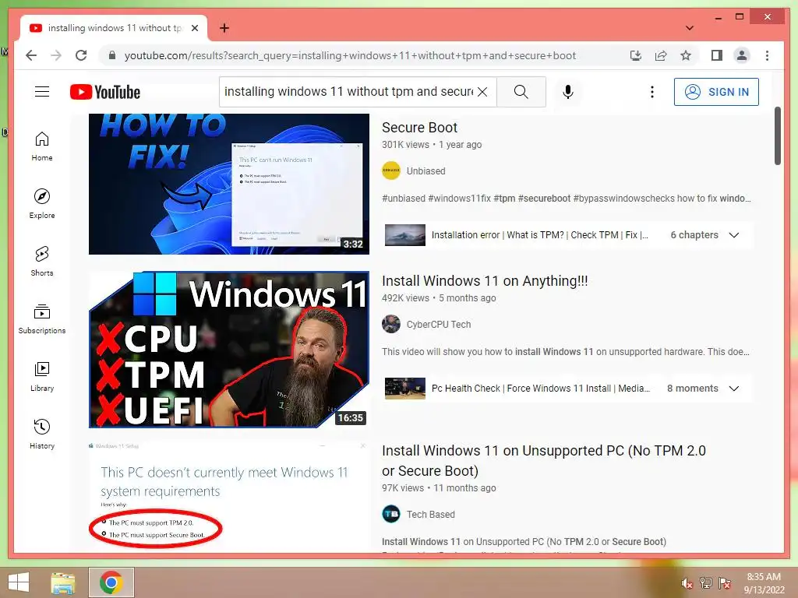The image size is (798, 598).
Task: Click the SIGN IN button
Action: click(x=716, y=92)
